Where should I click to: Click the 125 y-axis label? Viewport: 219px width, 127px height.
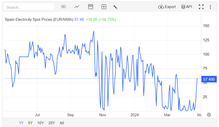[x=206, y=40]
